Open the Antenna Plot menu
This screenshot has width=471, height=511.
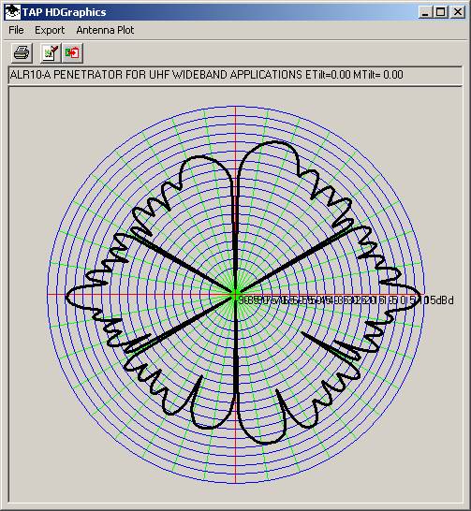(x=105, y=30)
